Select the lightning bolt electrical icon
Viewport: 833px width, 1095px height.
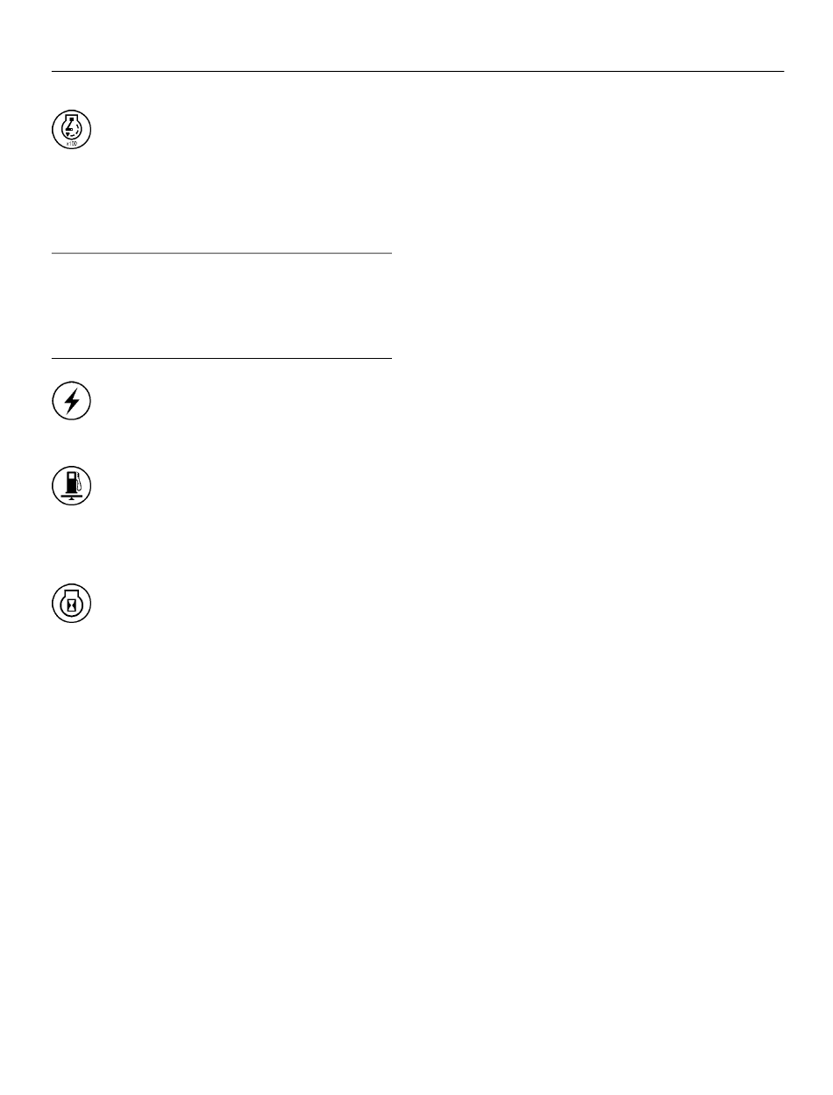point(72,402)
